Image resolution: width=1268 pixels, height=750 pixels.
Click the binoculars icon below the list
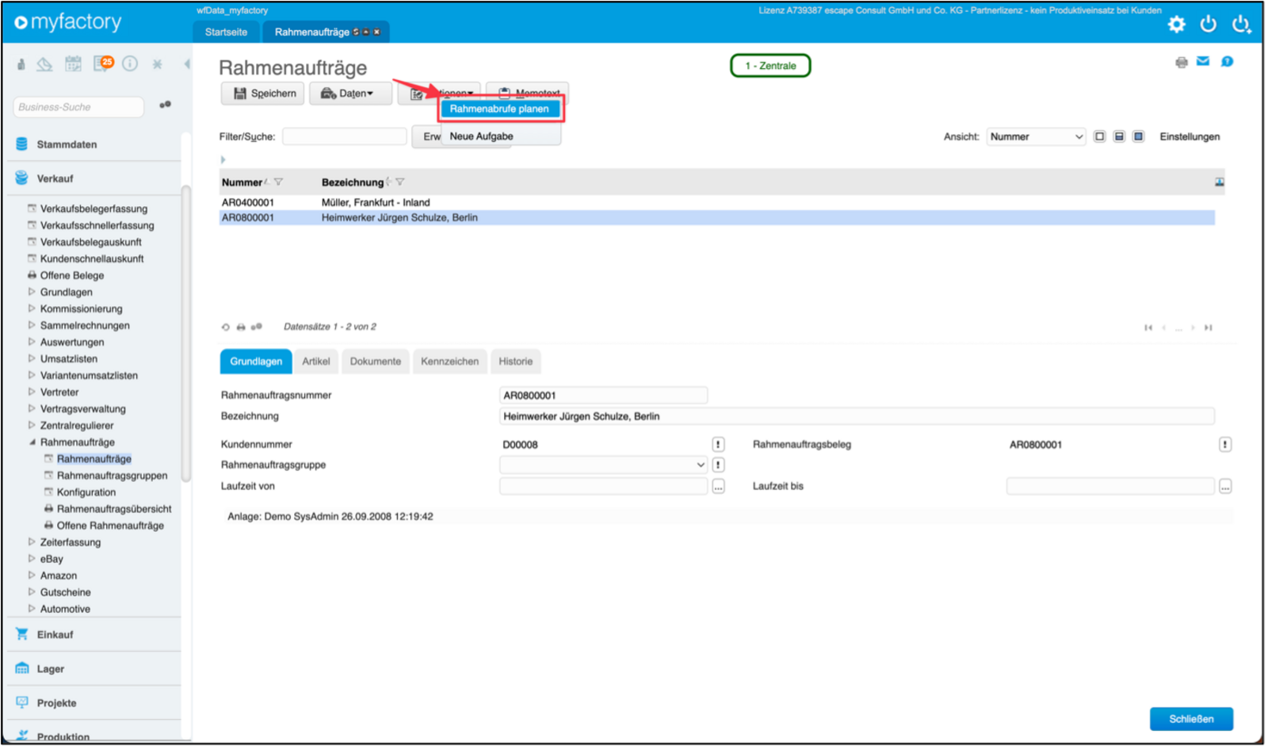click(256, 327)
